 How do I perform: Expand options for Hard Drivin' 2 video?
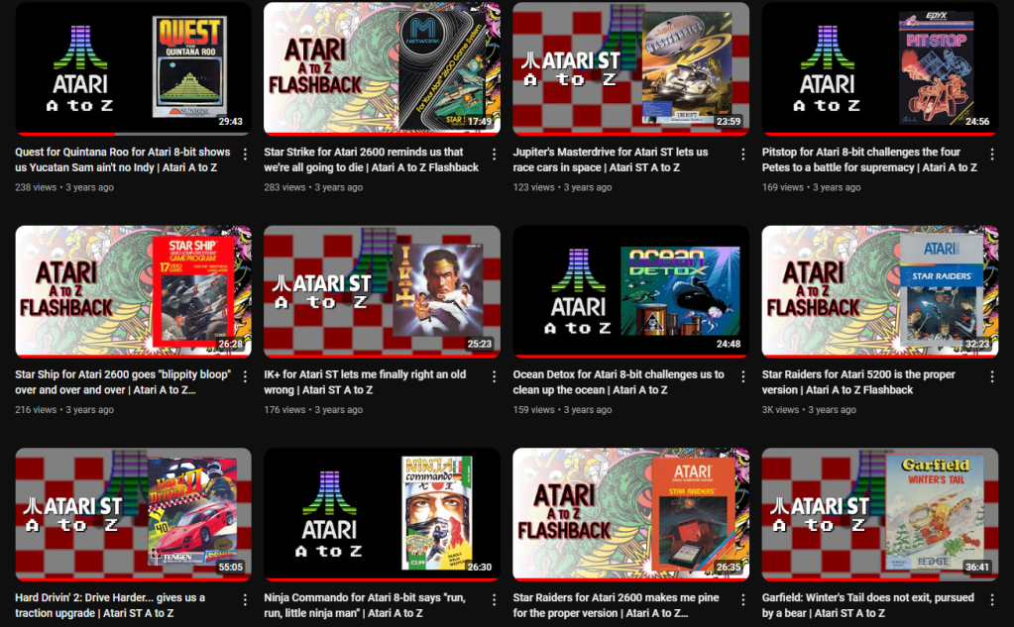[x=245, y=600]
